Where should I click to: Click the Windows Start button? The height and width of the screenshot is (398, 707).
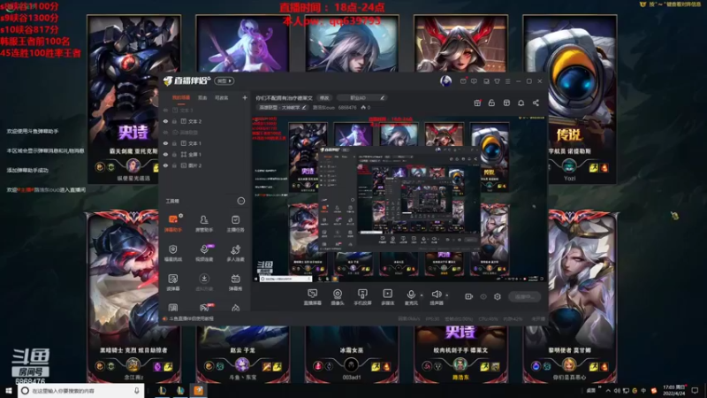pos(9,390)
